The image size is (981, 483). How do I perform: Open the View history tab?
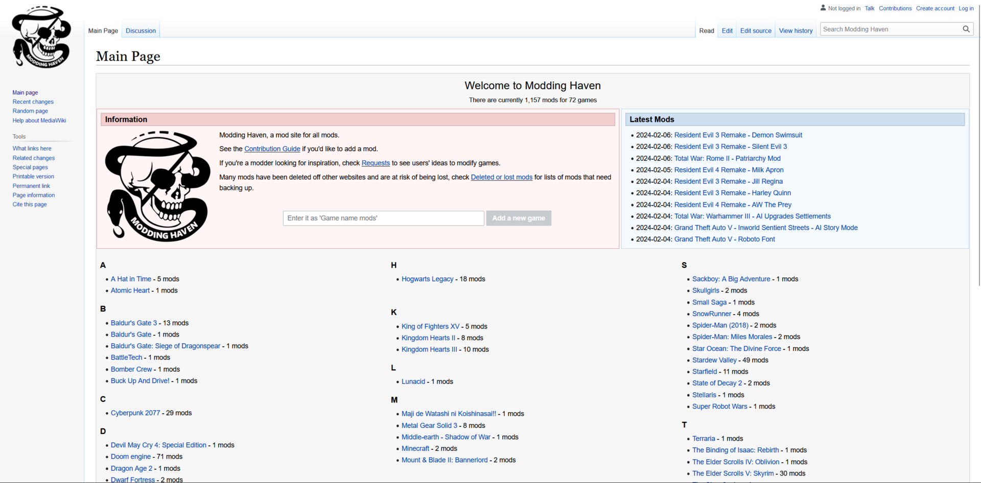coord(796,31)
